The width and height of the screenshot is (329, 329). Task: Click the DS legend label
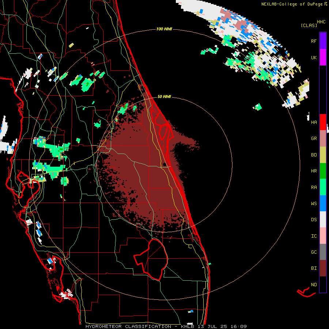pos(314,220)
